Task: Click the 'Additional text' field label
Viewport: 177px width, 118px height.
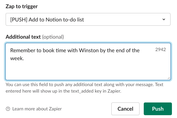Action: point(23,37)
